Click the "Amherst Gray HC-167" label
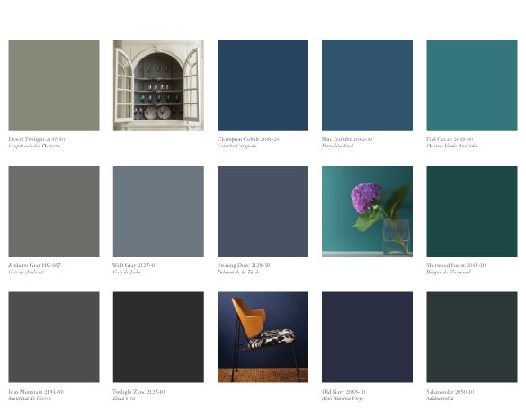 pyautogui.click(x=34, y=265)
